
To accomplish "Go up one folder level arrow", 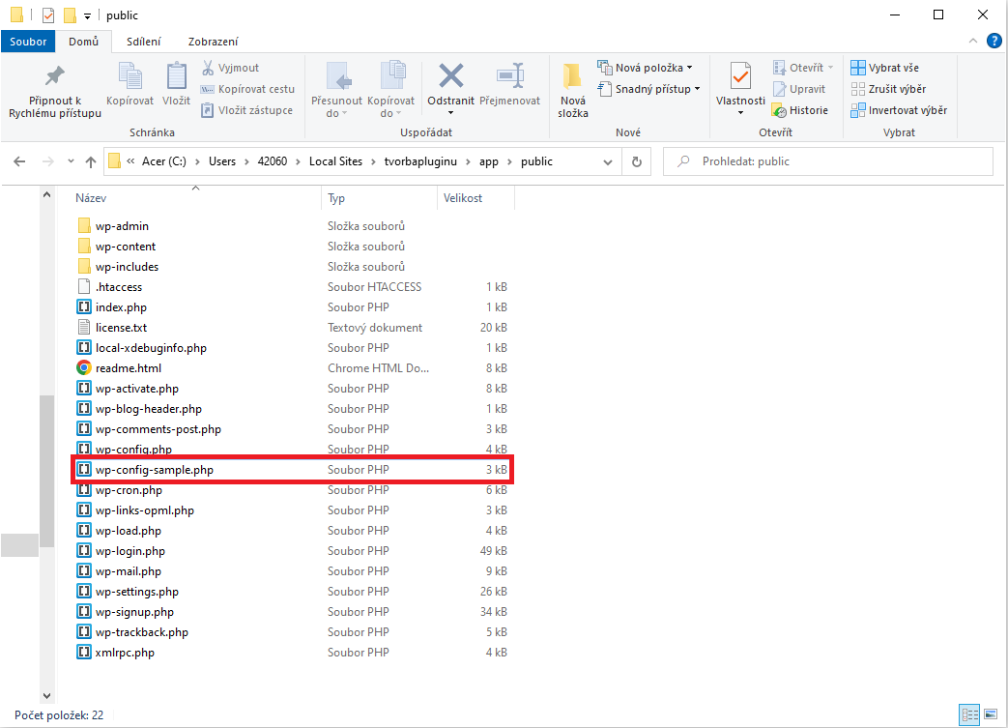I will coord(91,161).
